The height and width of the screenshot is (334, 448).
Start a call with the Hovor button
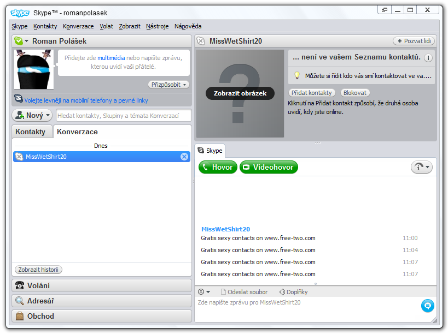pos(218,168)
